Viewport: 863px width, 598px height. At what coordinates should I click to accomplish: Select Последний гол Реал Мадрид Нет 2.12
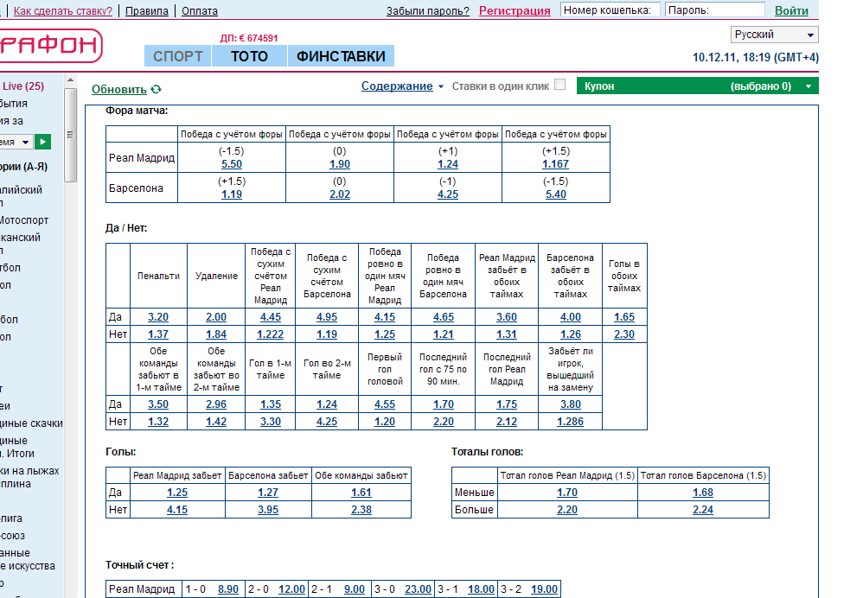click(507, 422)
